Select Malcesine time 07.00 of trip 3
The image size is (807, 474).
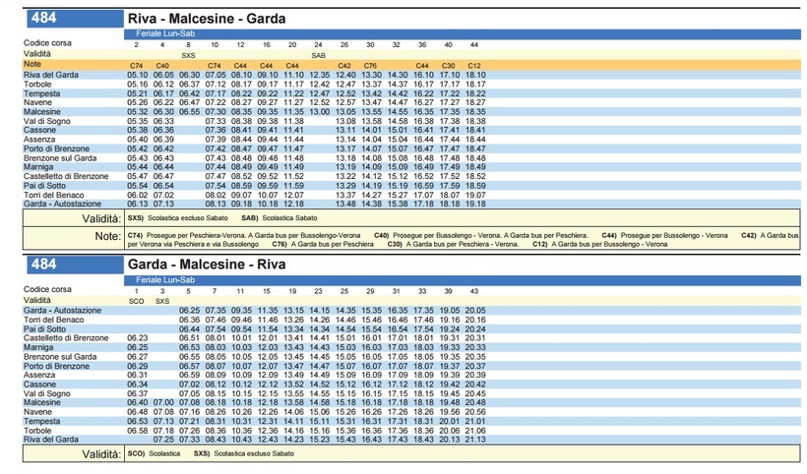coord(163,402)
